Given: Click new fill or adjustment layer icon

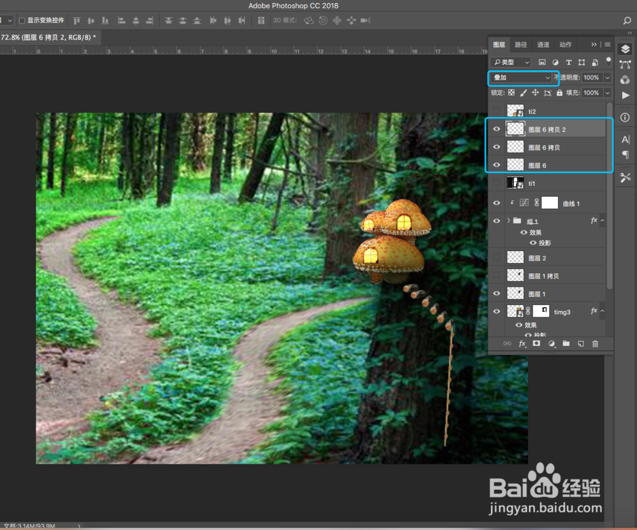Looking at the screenshot, I should click(x=551, y=343).
